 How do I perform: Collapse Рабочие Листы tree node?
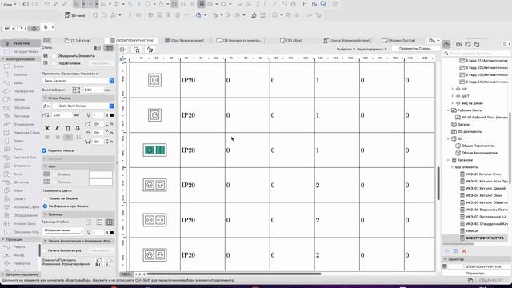pyautogui.click(x=448, y=110)
